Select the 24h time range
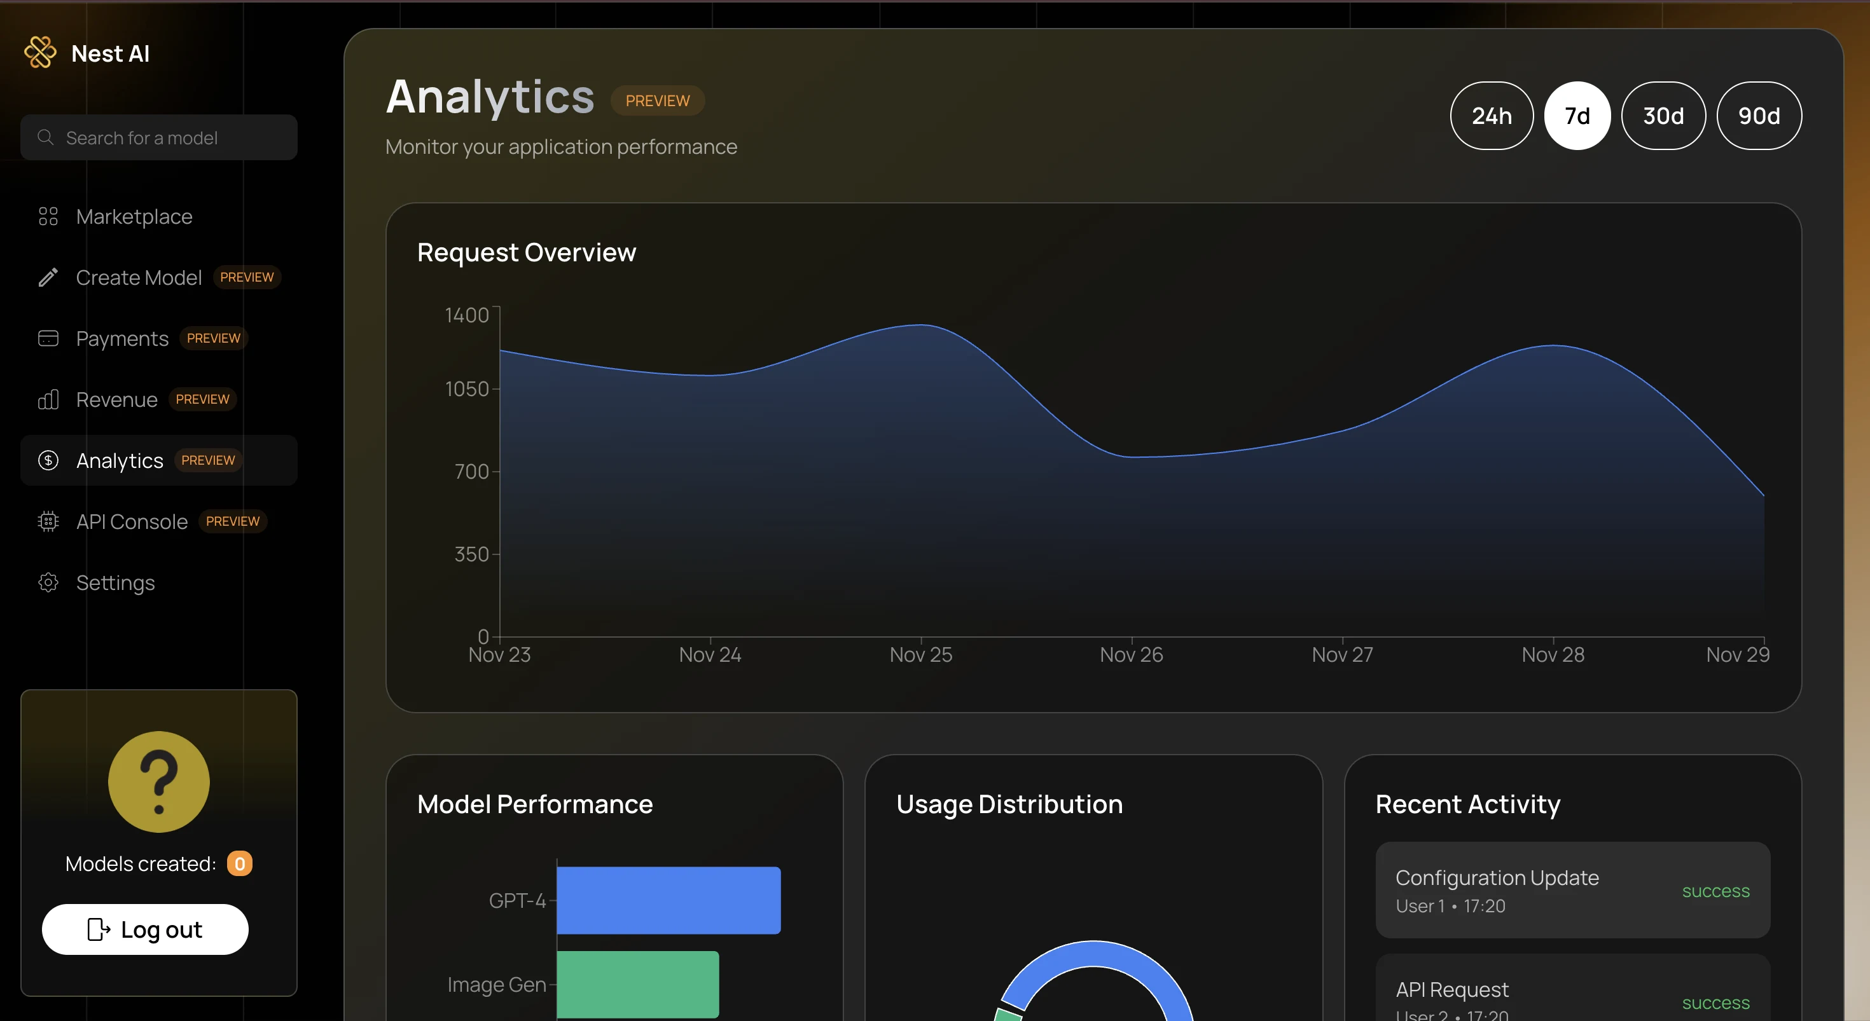 pos(1491,116)
